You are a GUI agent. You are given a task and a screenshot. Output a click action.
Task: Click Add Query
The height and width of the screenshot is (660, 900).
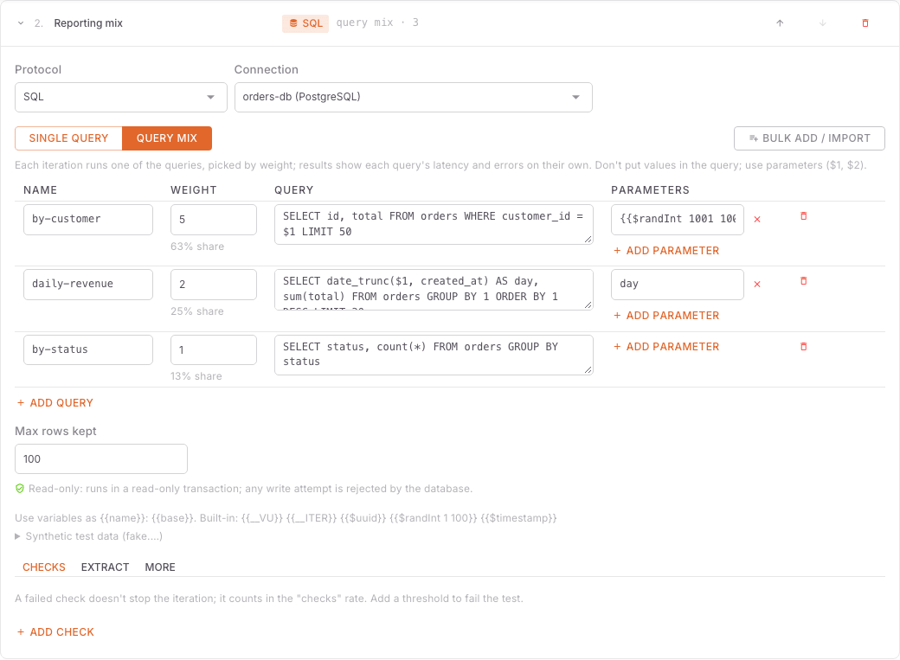(x=55, y=403)
